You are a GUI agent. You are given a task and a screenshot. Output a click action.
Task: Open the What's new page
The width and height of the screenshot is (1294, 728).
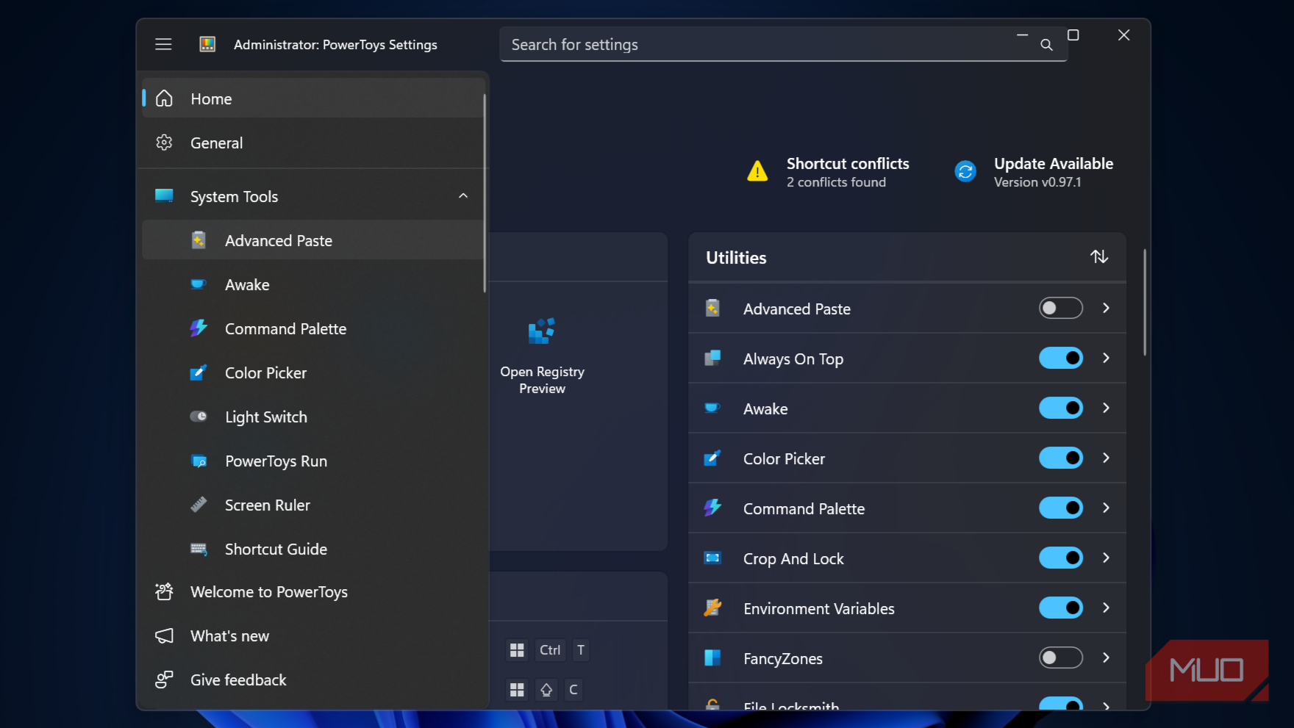point(312,635)
